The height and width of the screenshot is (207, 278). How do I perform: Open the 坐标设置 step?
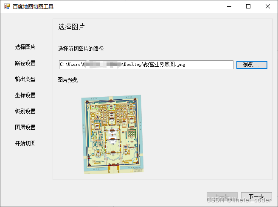click(x=25, y=95)
